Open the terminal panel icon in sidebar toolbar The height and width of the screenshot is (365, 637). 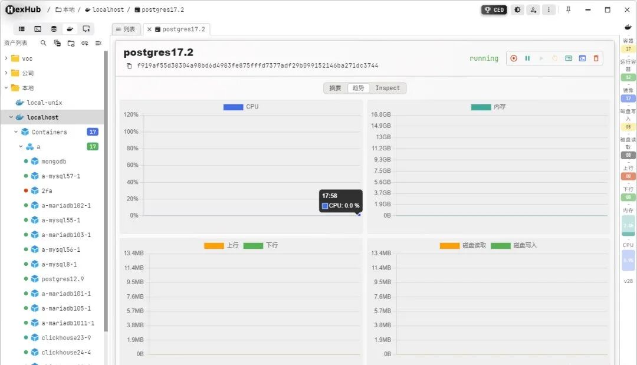click(x=37, y=29)
